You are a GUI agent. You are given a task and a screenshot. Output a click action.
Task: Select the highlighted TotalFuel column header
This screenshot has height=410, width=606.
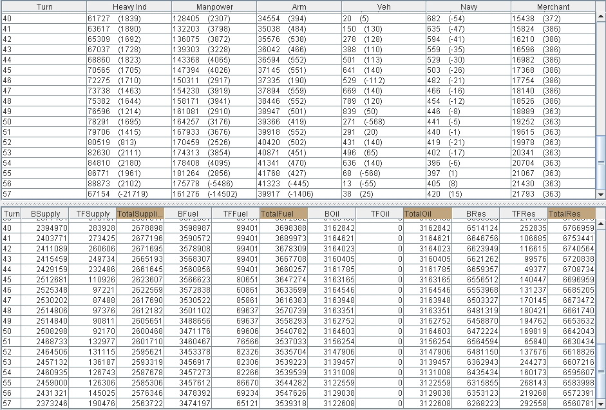pos(283,213)
